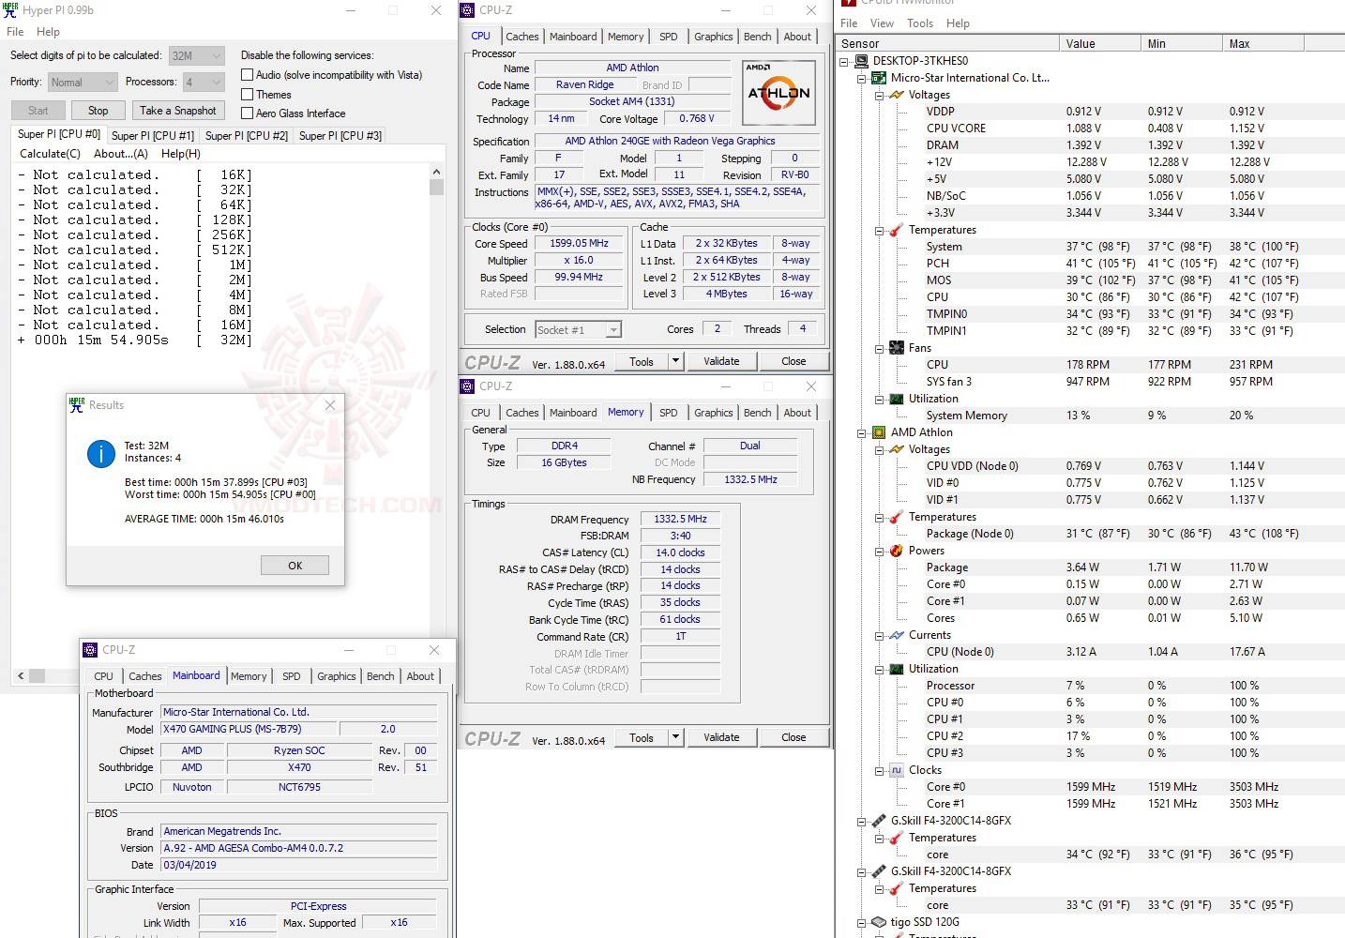Click the Hyper PI icon in Results title
Screen dimensions: 1345x938
coord(77,405)
